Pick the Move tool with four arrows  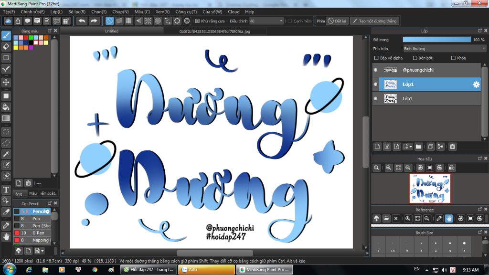6,82
